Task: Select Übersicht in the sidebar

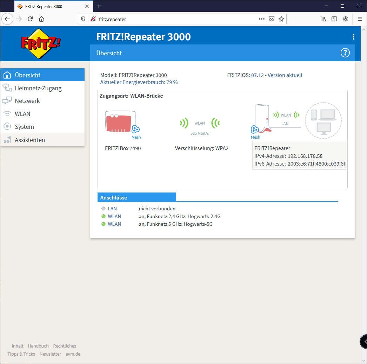Action: (42, 75)
